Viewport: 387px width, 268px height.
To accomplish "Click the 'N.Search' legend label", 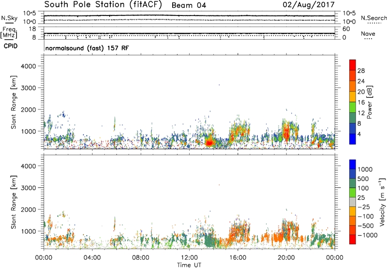I will 373,18.
